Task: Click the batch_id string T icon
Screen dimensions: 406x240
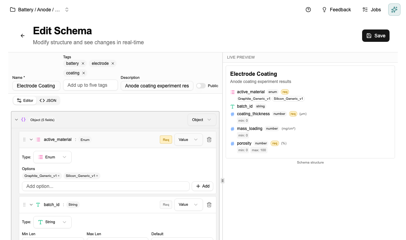Action: (38, 205)
